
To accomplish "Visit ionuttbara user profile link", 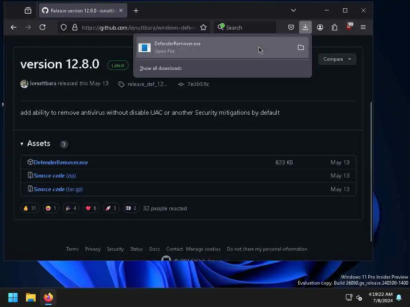I will (x=43, y=83).
